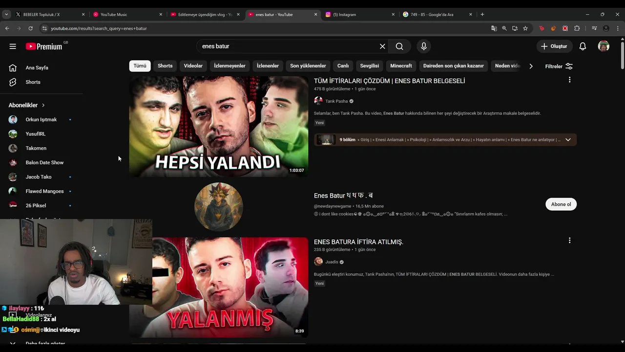Switch to the Instagram tab

[x=359, y=15]
